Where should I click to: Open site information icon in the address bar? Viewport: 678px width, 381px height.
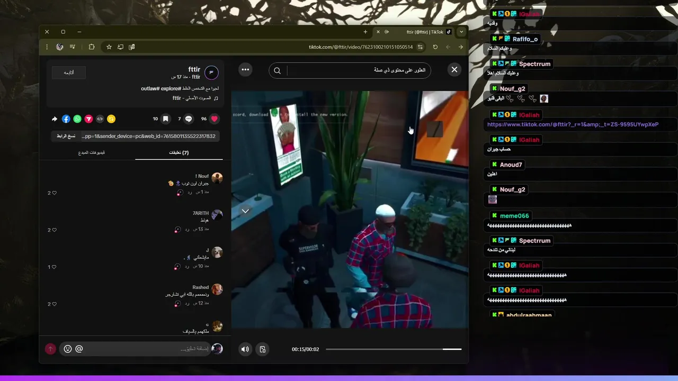click(421, 47)
